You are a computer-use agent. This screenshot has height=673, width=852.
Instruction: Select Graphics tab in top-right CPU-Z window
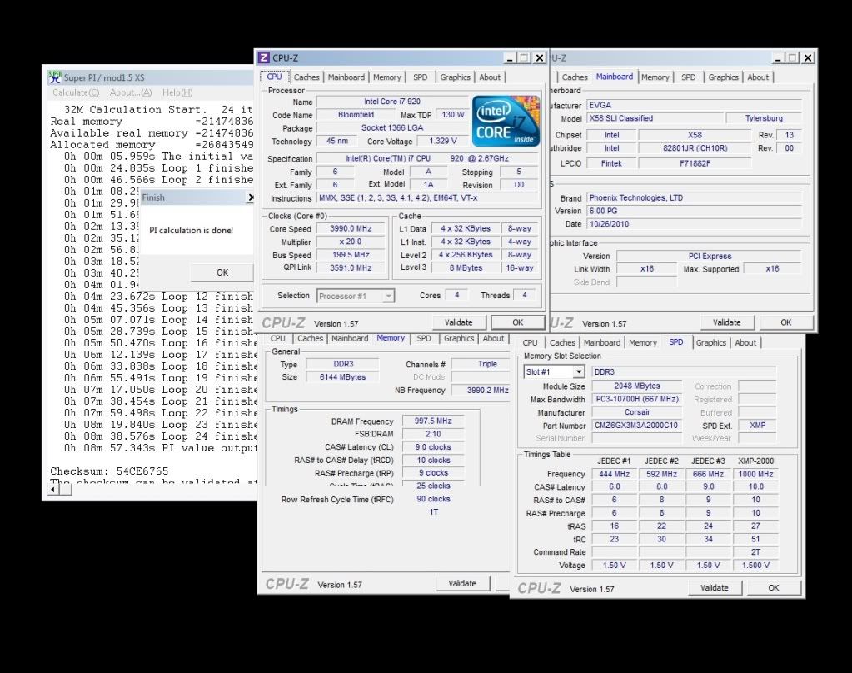point(723,77)
